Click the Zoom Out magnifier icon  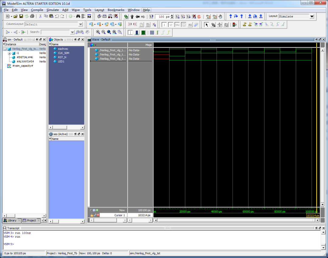[x=104, y=32]
